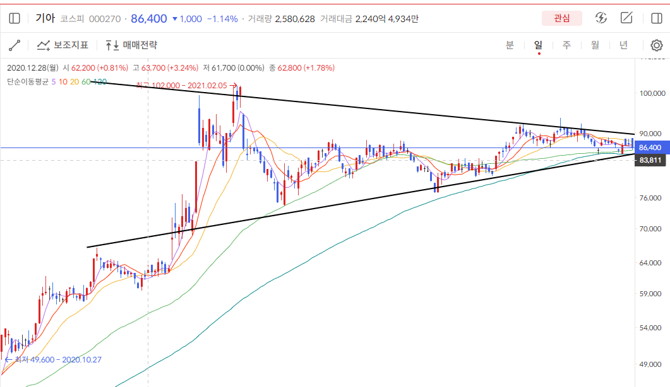Click the 코스피 market label

72,19
